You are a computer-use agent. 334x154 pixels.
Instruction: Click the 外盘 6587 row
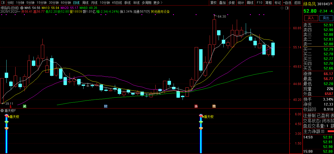tap(318, 94)
